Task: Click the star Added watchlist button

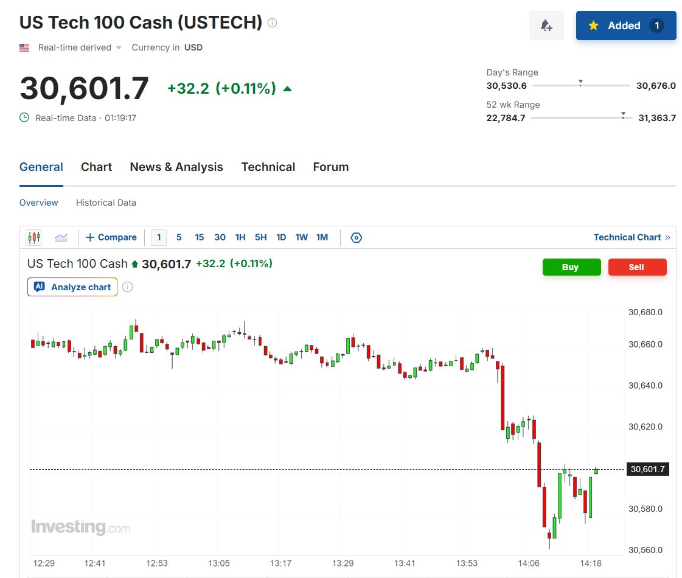Action: click(x=626, y=26)
